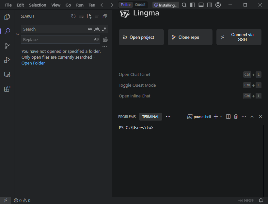
Task: Open the Extensions view
Action: (x=7, y=89)
